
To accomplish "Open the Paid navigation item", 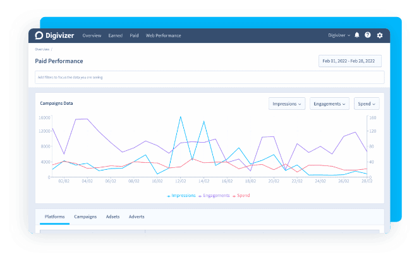I will point(134,35).
